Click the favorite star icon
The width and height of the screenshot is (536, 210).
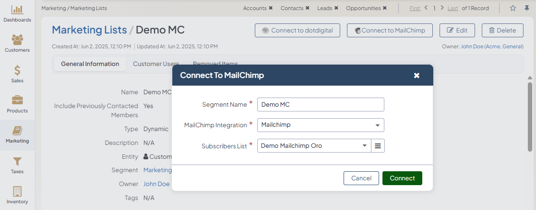click(x=513, y=8)
